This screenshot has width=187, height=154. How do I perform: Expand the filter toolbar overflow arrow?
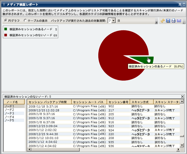[156, 22]
